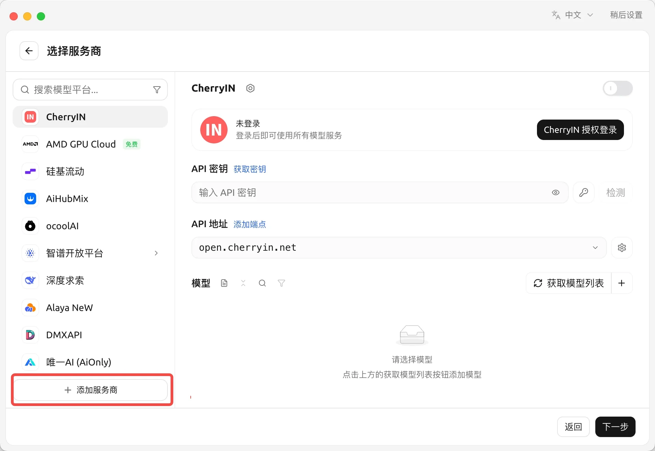Click the 检测 button
655x451 pixels.
coord(615,192)
